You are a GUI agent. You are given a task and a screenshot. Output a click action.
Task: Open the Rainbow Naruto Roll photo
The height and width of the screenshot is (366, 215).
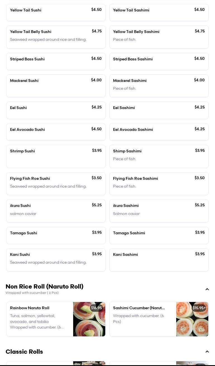coord(89,319)
